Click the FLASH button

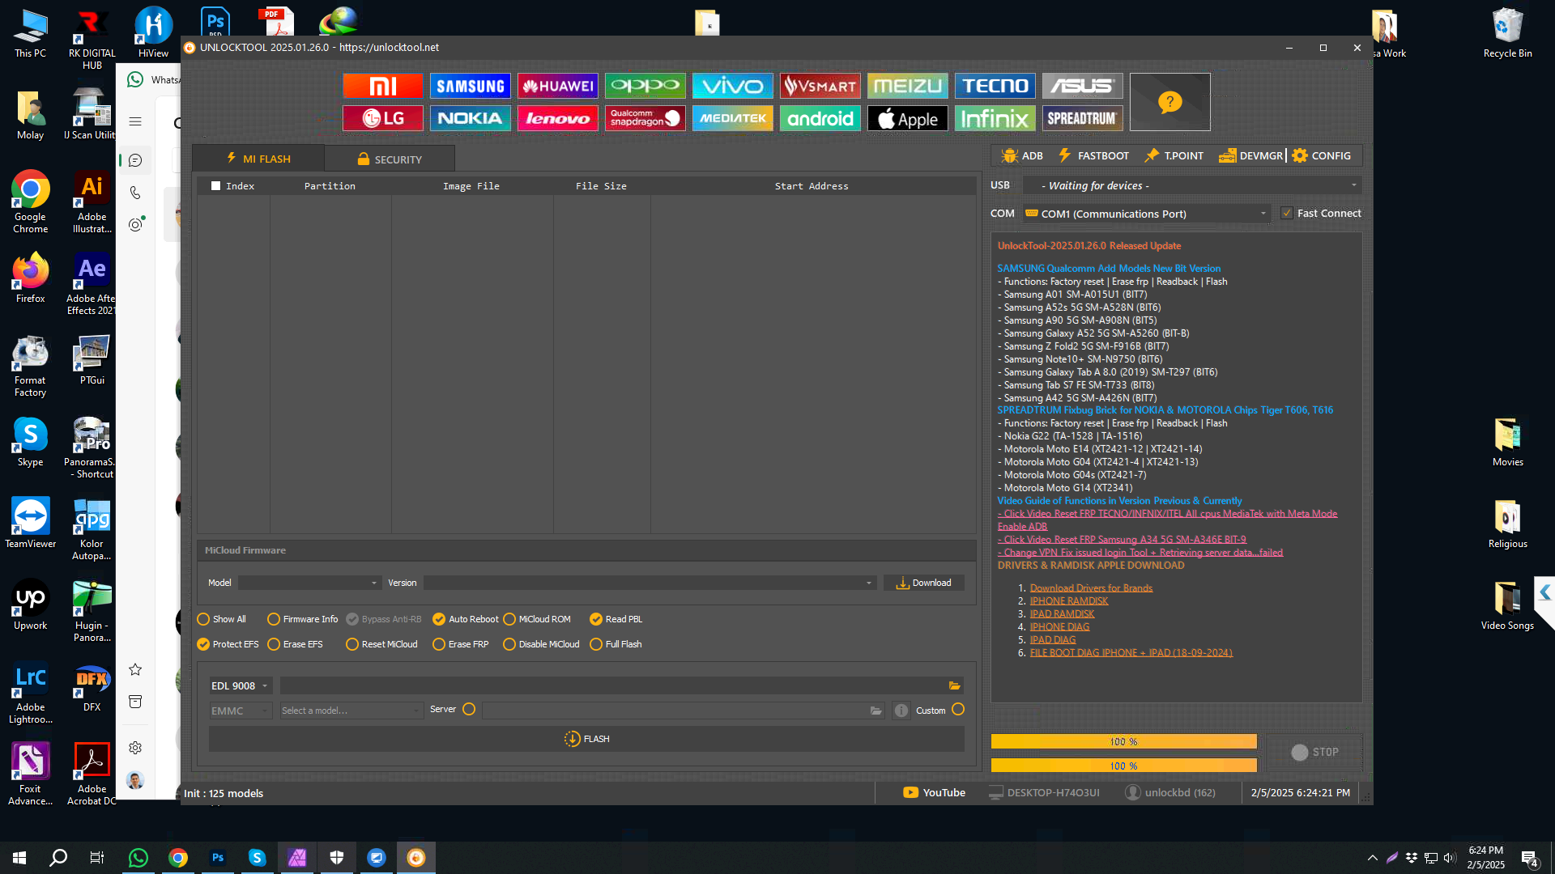click(586, 738)
